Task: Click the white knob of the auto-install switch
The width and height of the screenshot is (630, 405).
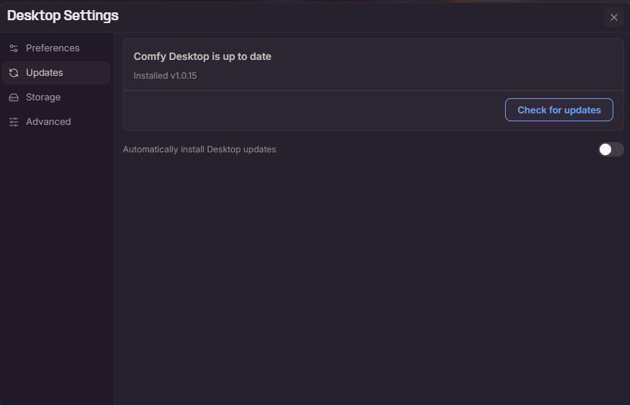Action: coord(605,149)
